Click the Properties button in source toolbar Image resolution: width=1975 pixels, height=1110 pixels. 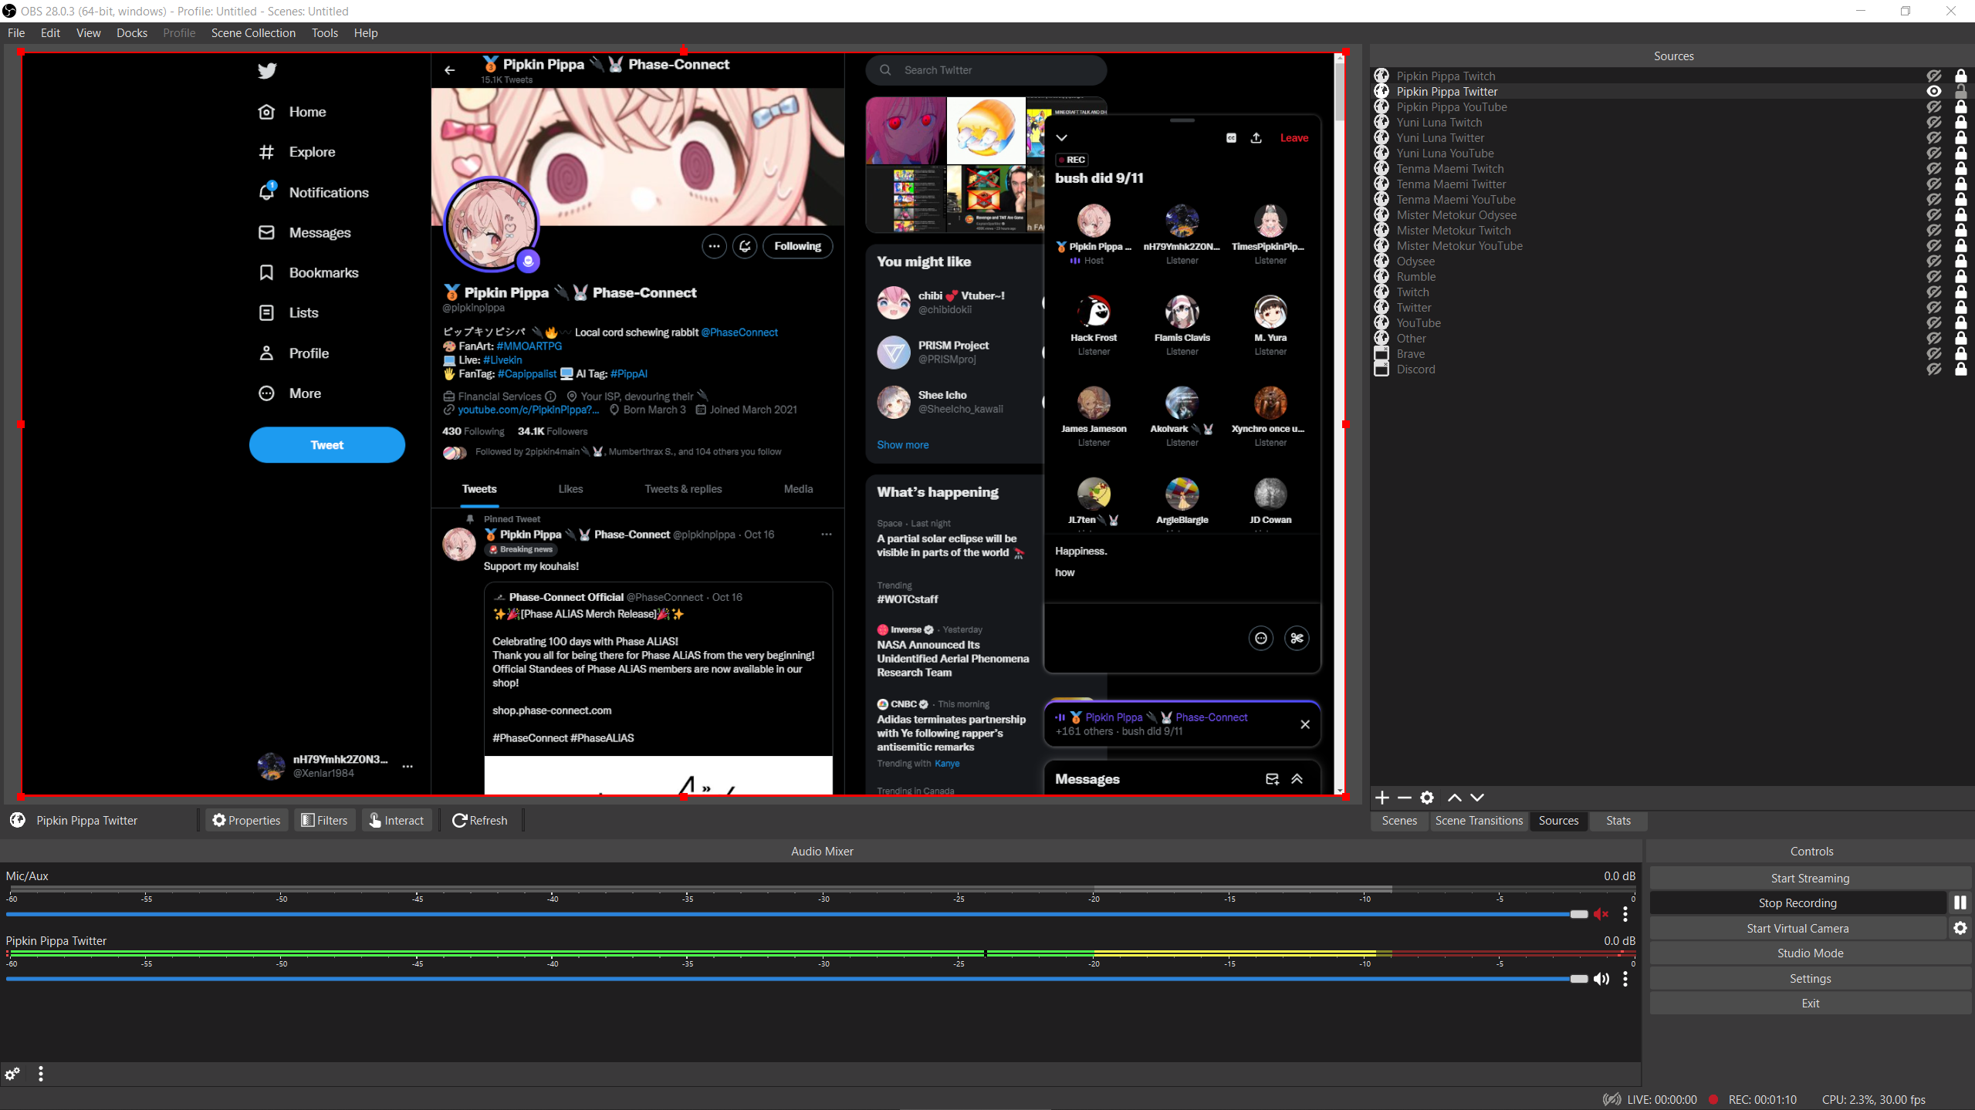(246, 821)
